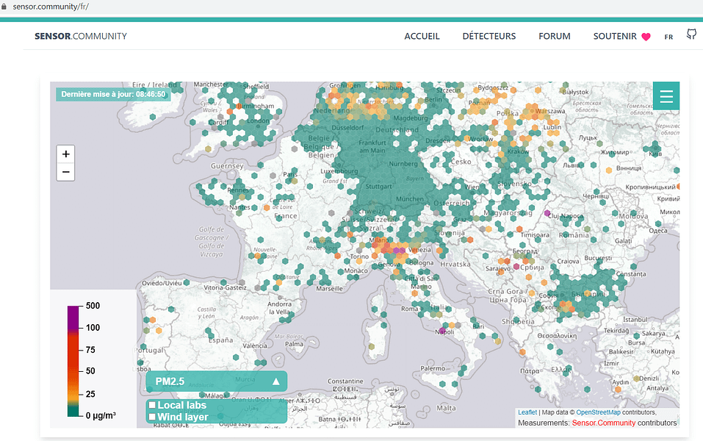Click the '0 µg/m³' legend value
This screenshot has width=703, height=441.
coord(101,416)
